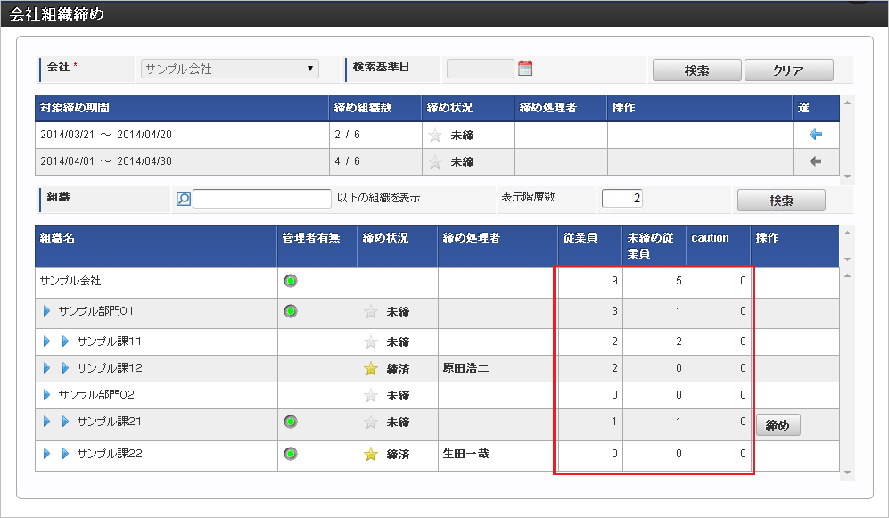
Task: Click the up arrow of period list scrollbar
Action: (x=847, y=103)
